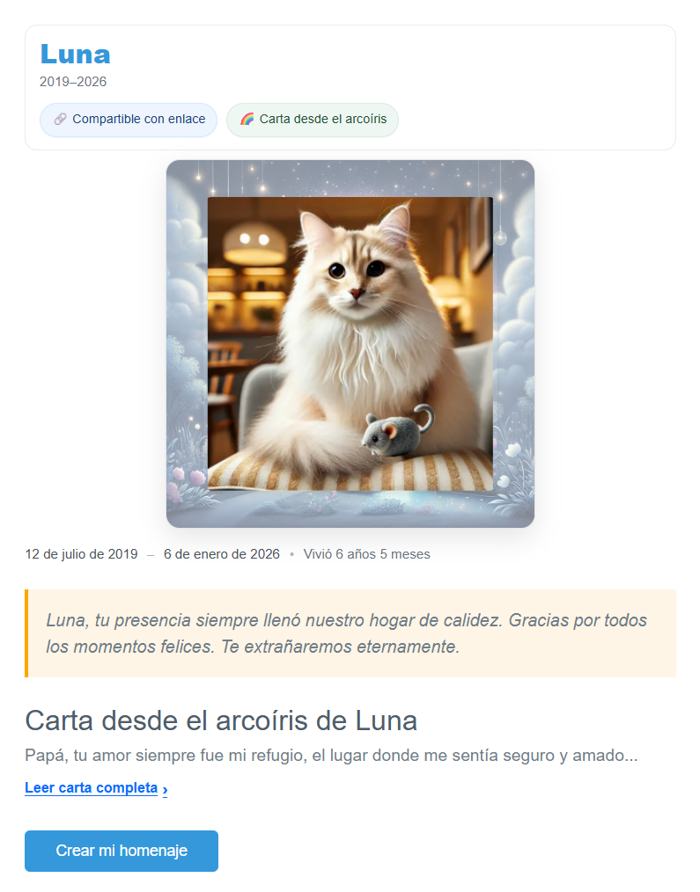Image resolution: width=700 pixels, height=892 pixels.
Task: Click the birth date "12 de julio de 2019"
Action: pos(82,554)
